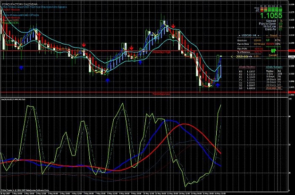Click the white current price marker on the price axis
Image resolution: width=295 pixels, height=195 pixels.
[291, 57]
